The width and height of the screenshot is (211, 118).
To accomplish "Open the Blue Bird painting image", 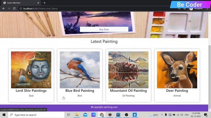I will [x=80, y=70].
